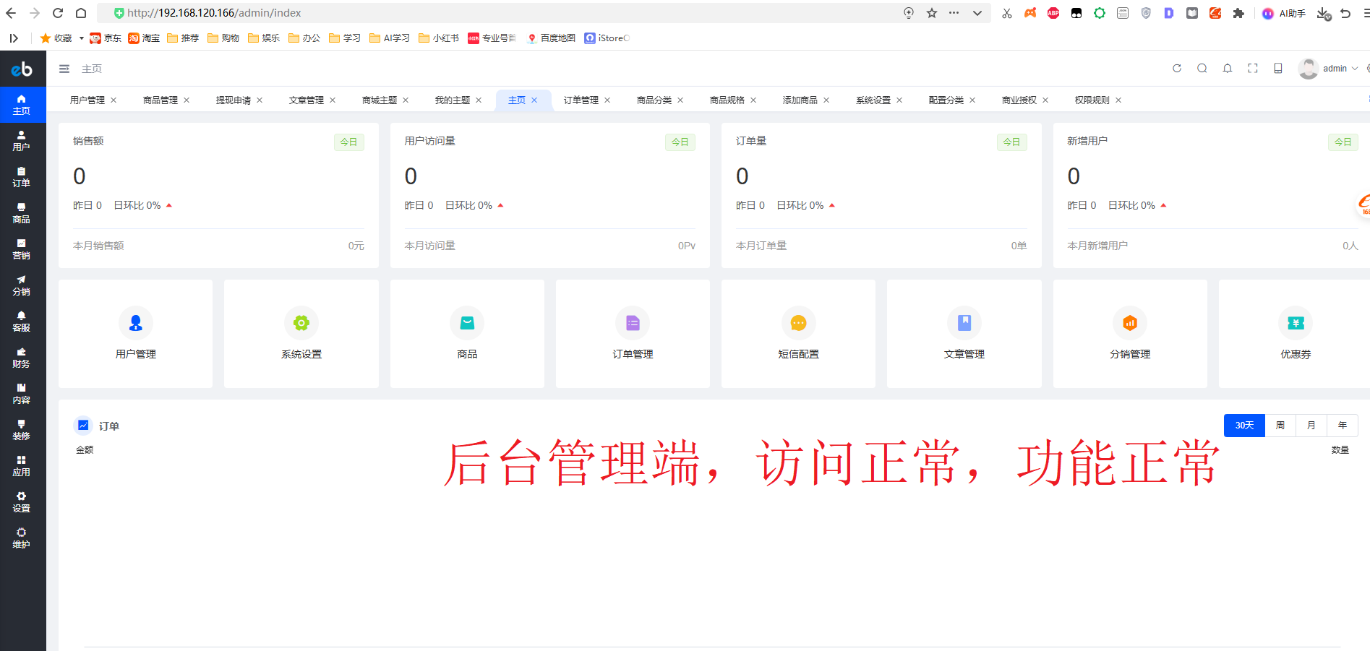Viewport: 1370px width, 651px height.
Task: Open 用户管理 shortcut card
Action: pos(136,334)
